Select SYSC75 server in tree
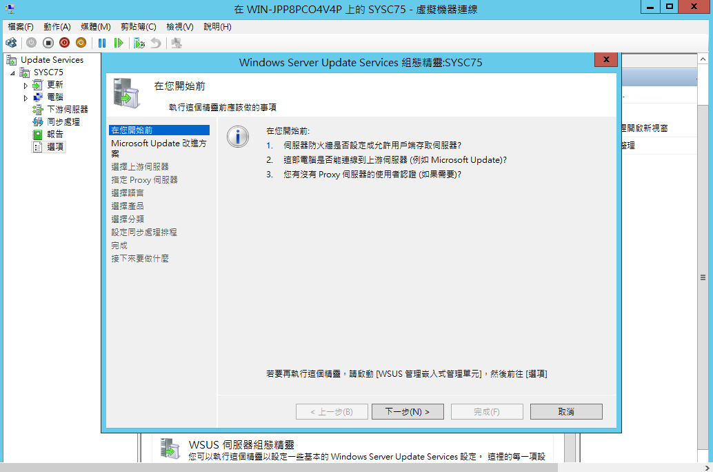This screenshot has height=472, width=713. point(48,72)
